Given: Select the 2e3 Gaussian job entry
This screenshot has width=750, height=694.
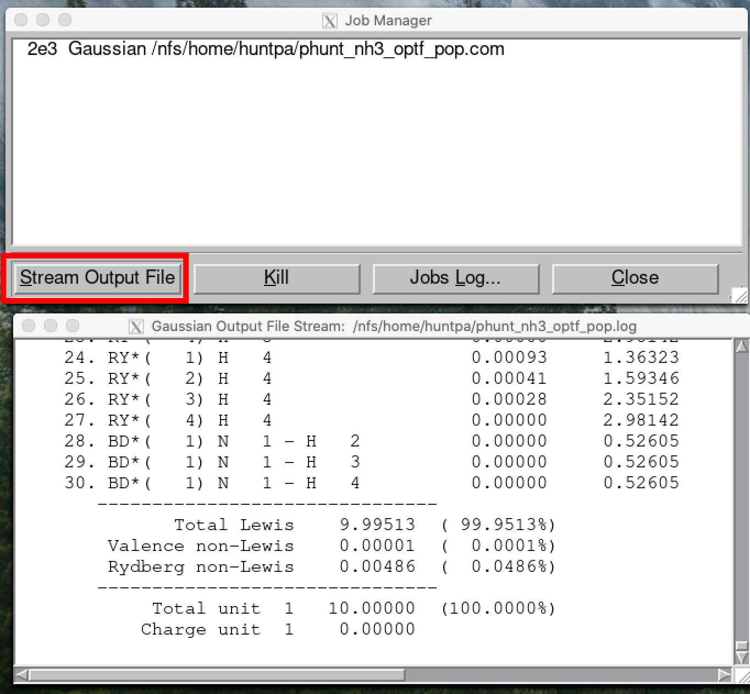Looking at the screenshot, I should point(265,49).
